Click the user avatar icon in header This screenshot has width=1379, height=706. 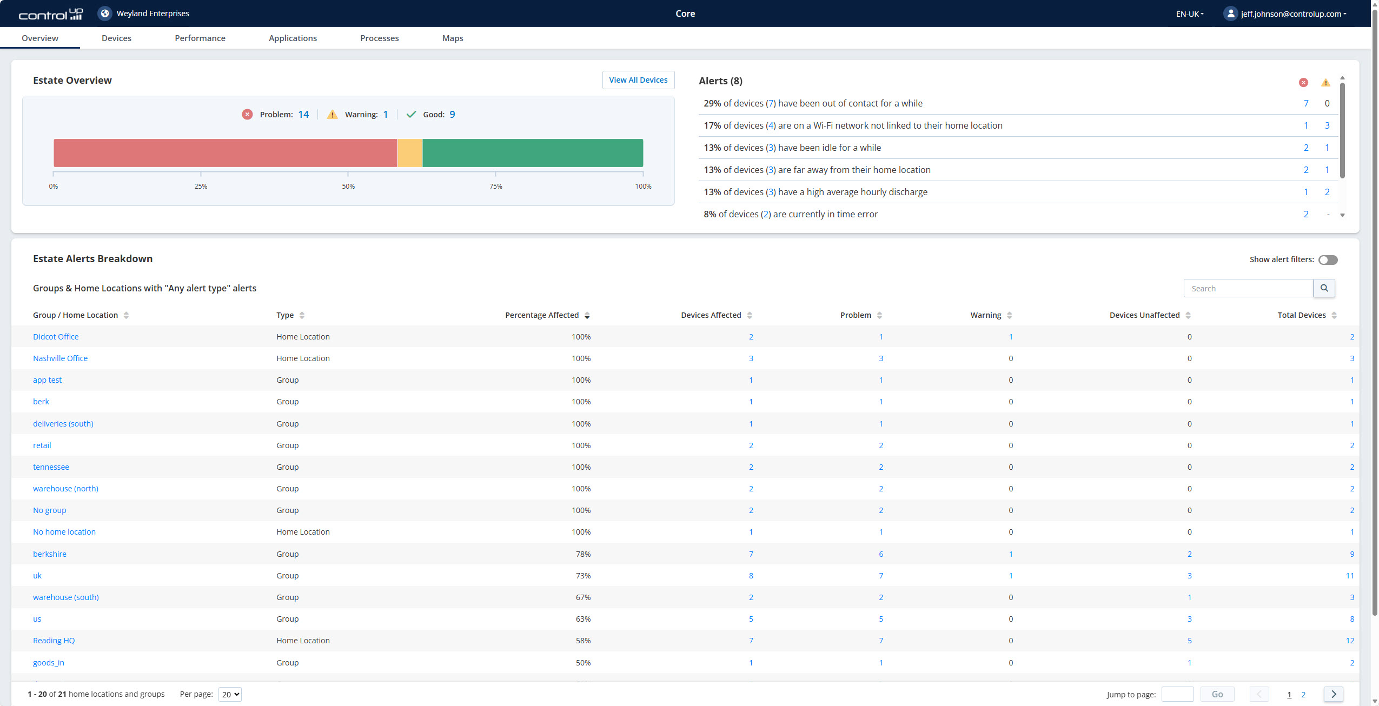pyautogui.click(x=1230, y=14)
